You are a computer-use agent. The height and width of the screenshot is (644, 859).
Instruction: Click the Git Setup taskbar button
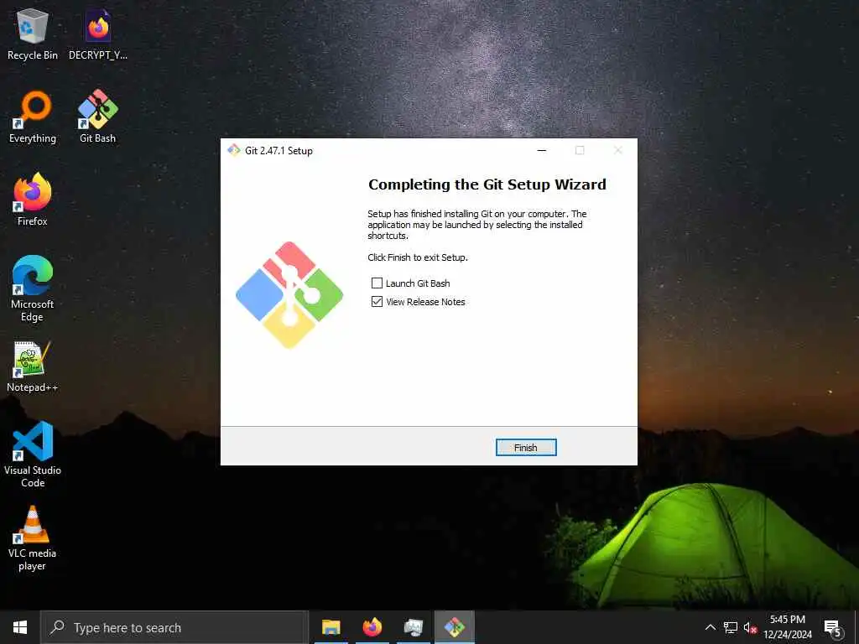coord(455,627)
